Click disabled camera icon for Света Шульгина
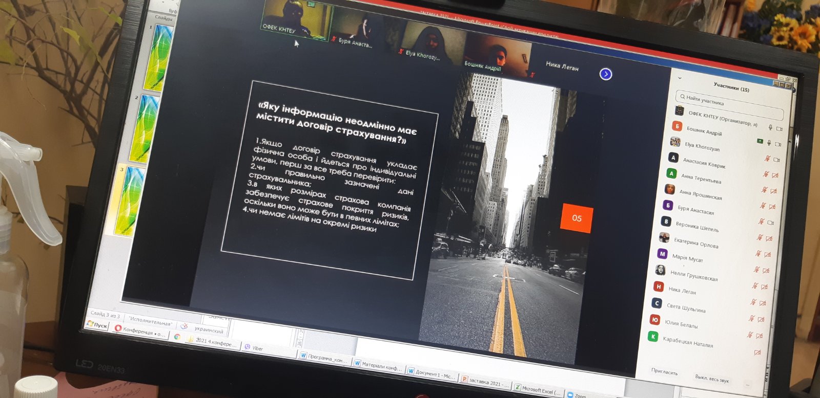The height and width of the screenshot is (398, 820). point(763,303)
